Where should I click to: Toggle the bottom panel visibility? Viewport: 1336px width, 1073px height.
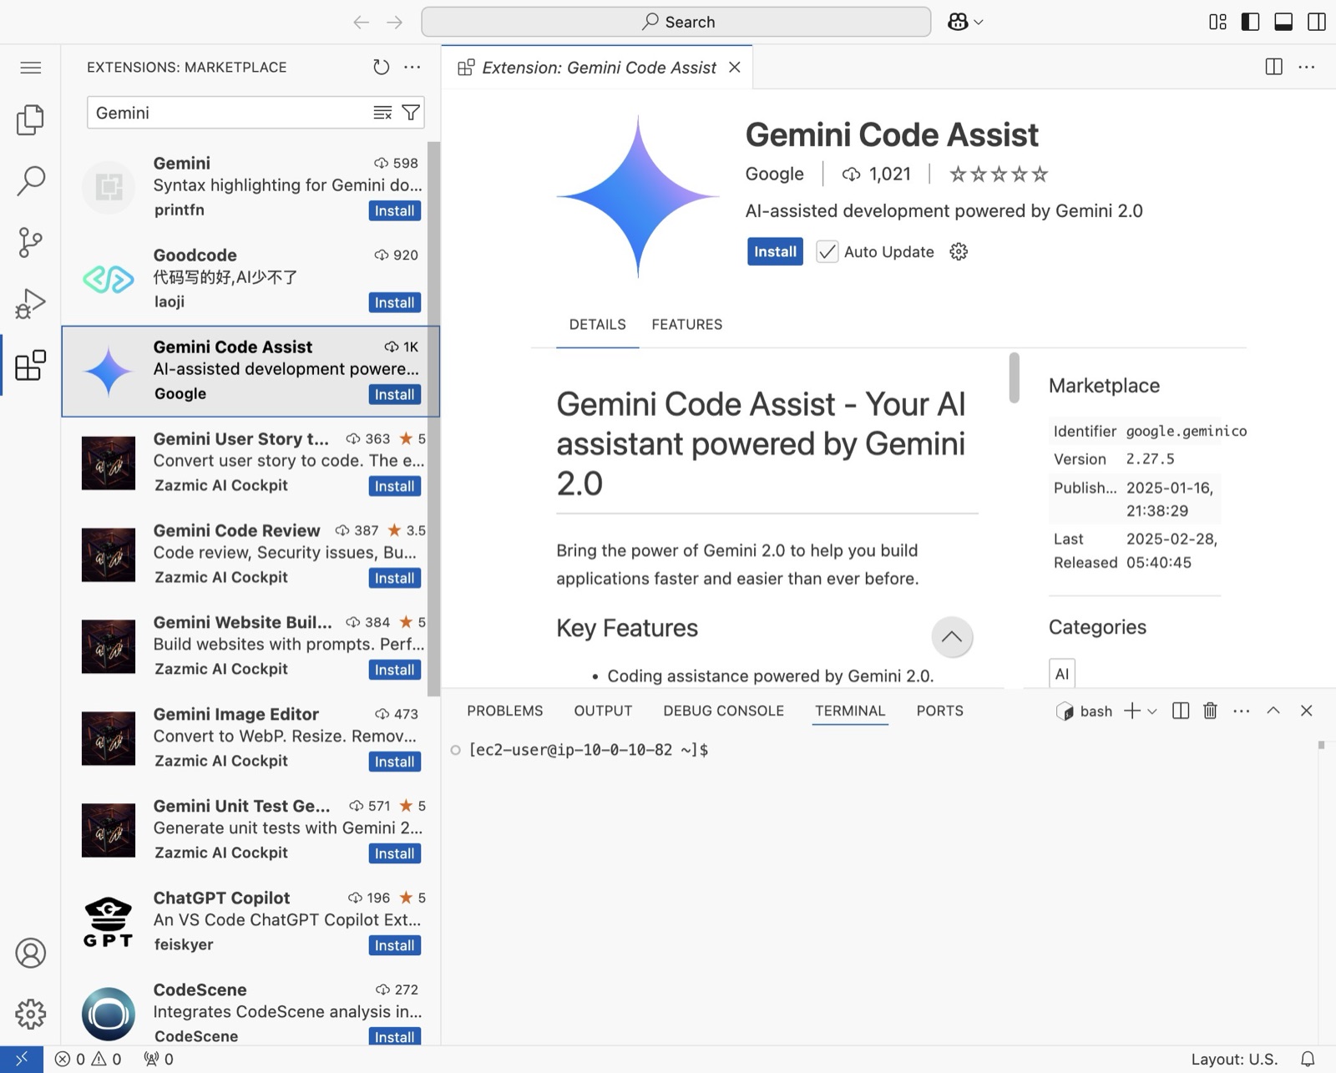(x=1283, y=22)
